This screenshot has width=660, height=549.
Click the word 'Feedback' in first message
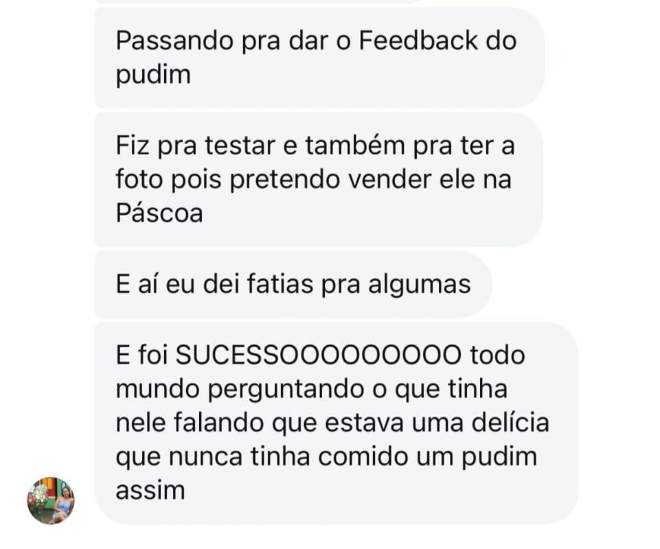pyautogui.click(x=419, y=40)
